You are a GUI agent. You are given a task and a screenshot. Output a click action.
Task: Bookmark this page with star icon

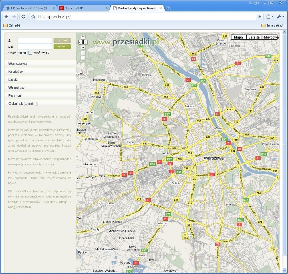pos(33,17)
